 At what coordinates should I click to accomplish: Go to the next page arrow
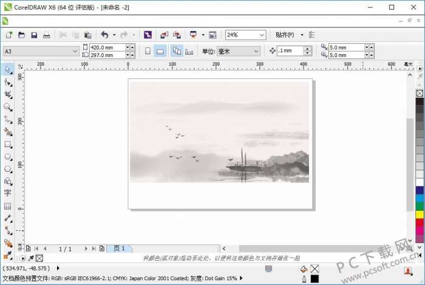tap(86, 249)
